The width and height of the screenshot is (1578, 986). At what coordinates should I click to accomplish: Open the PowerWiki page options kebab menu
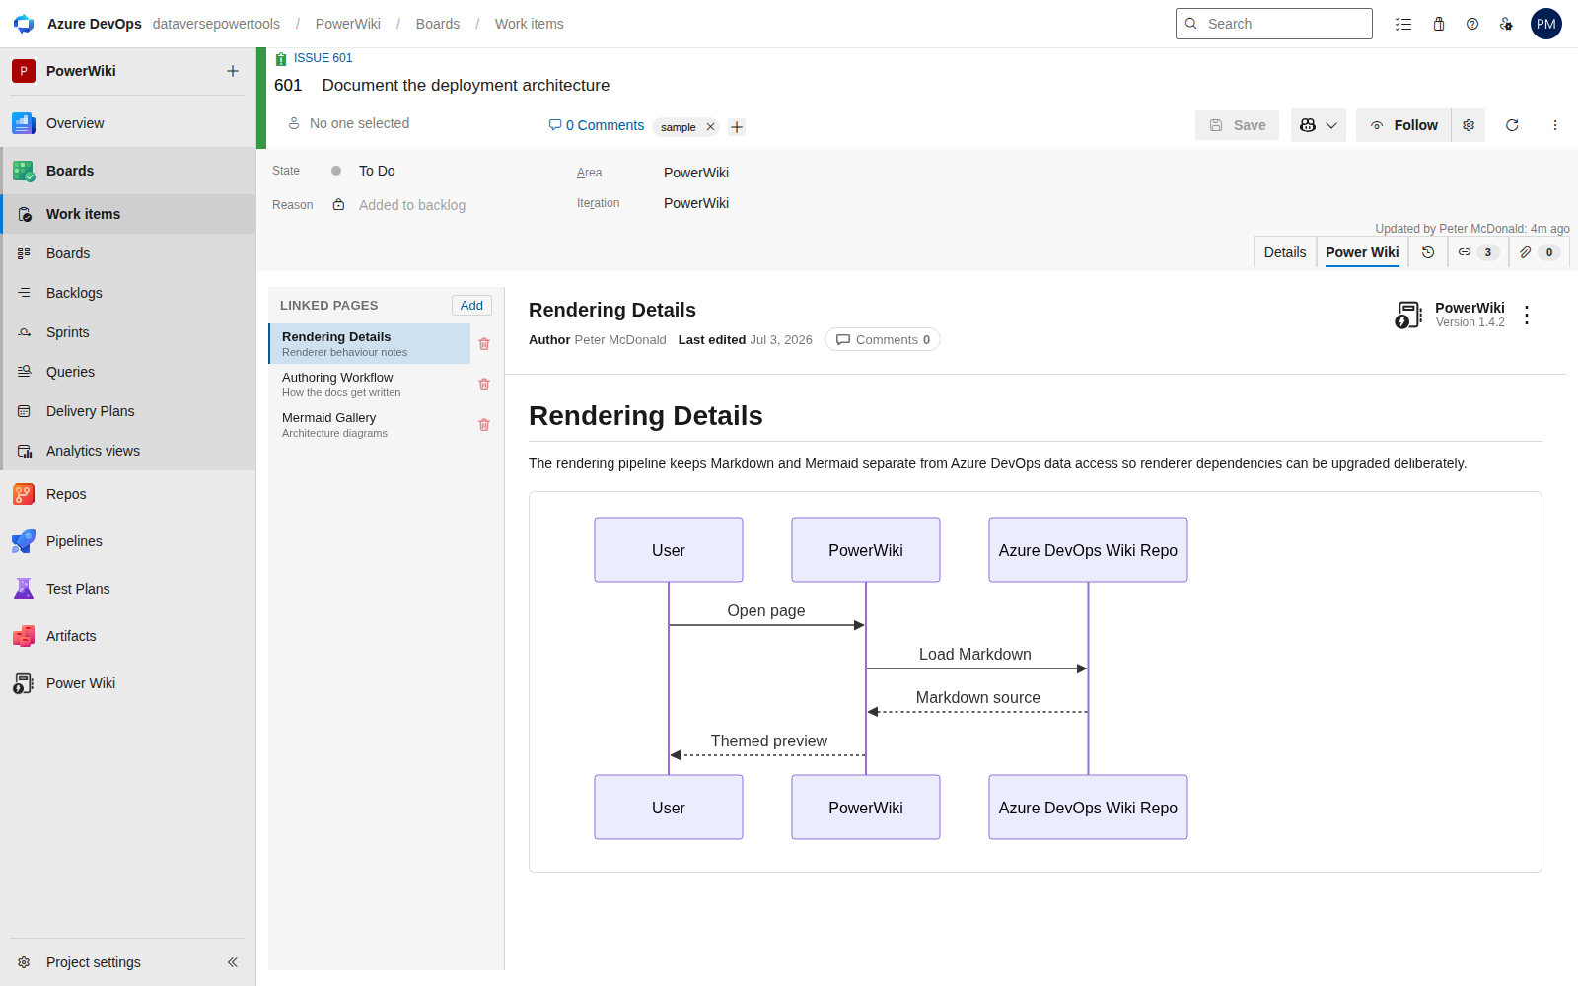pos(1527,316)
